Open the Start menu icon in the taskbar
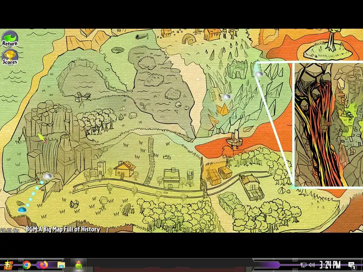The height and width of the screenshot is (272, 363). coord(9,265)
